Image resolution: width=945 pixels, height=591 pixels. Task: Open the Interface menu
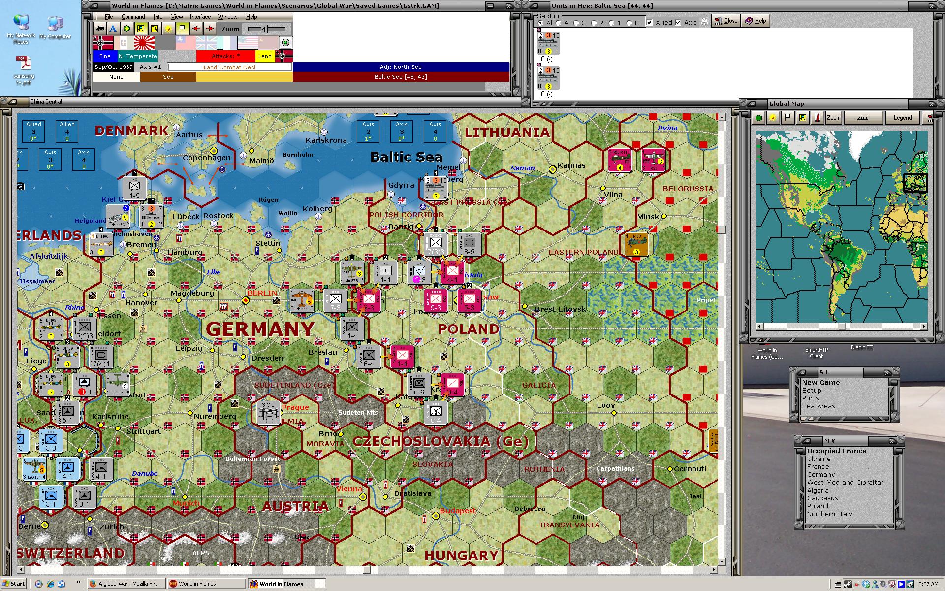click(x=200, y=17)
